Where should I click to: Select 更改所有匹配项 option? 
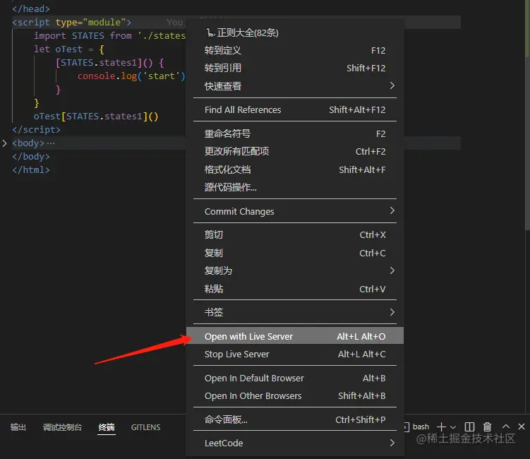tap(295, 152)
